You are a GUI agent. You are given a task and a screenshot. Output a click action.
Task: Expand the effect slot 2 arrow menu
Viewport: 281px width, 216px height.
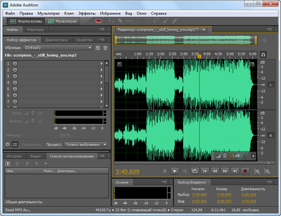(102, 70)
